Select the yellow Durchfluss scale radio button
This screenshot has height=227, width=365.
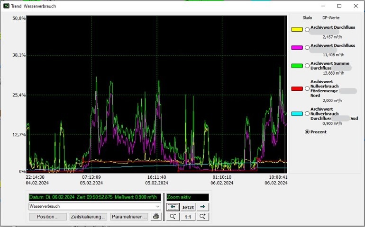pos(307,29)
